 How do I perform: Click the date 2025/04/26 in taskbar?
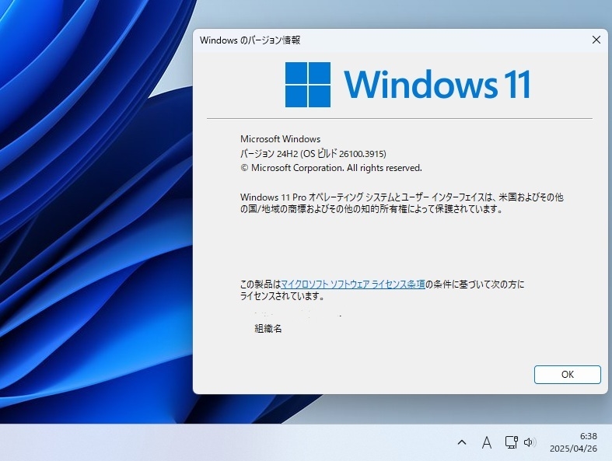click(x=573, y=449)
